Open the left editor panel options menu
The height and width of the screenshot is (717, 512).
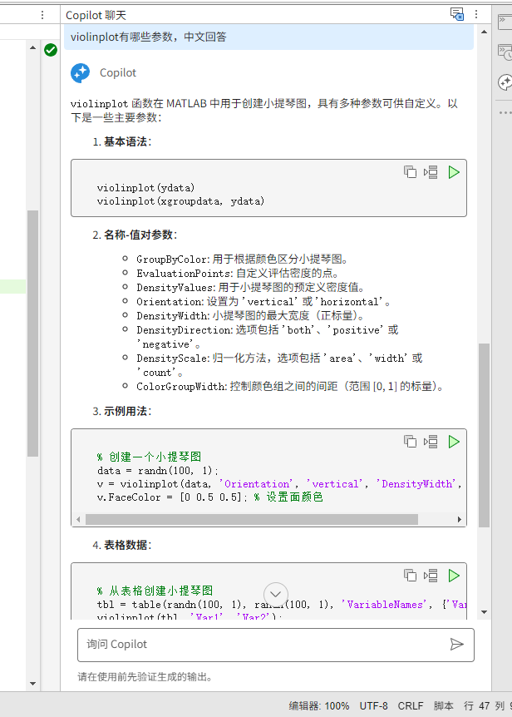(x=42, y=15)
